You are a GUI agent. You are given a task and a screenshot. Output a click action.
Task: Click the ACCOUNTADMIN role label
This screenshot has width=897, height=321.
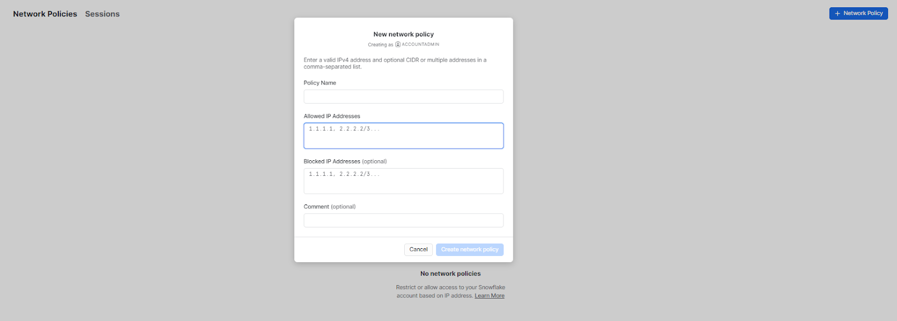click(x=420, y=44)
